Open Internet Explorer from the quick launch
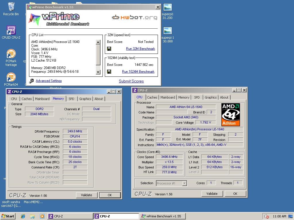The height and width of the screenshot is (220, 294). [23, 216]
